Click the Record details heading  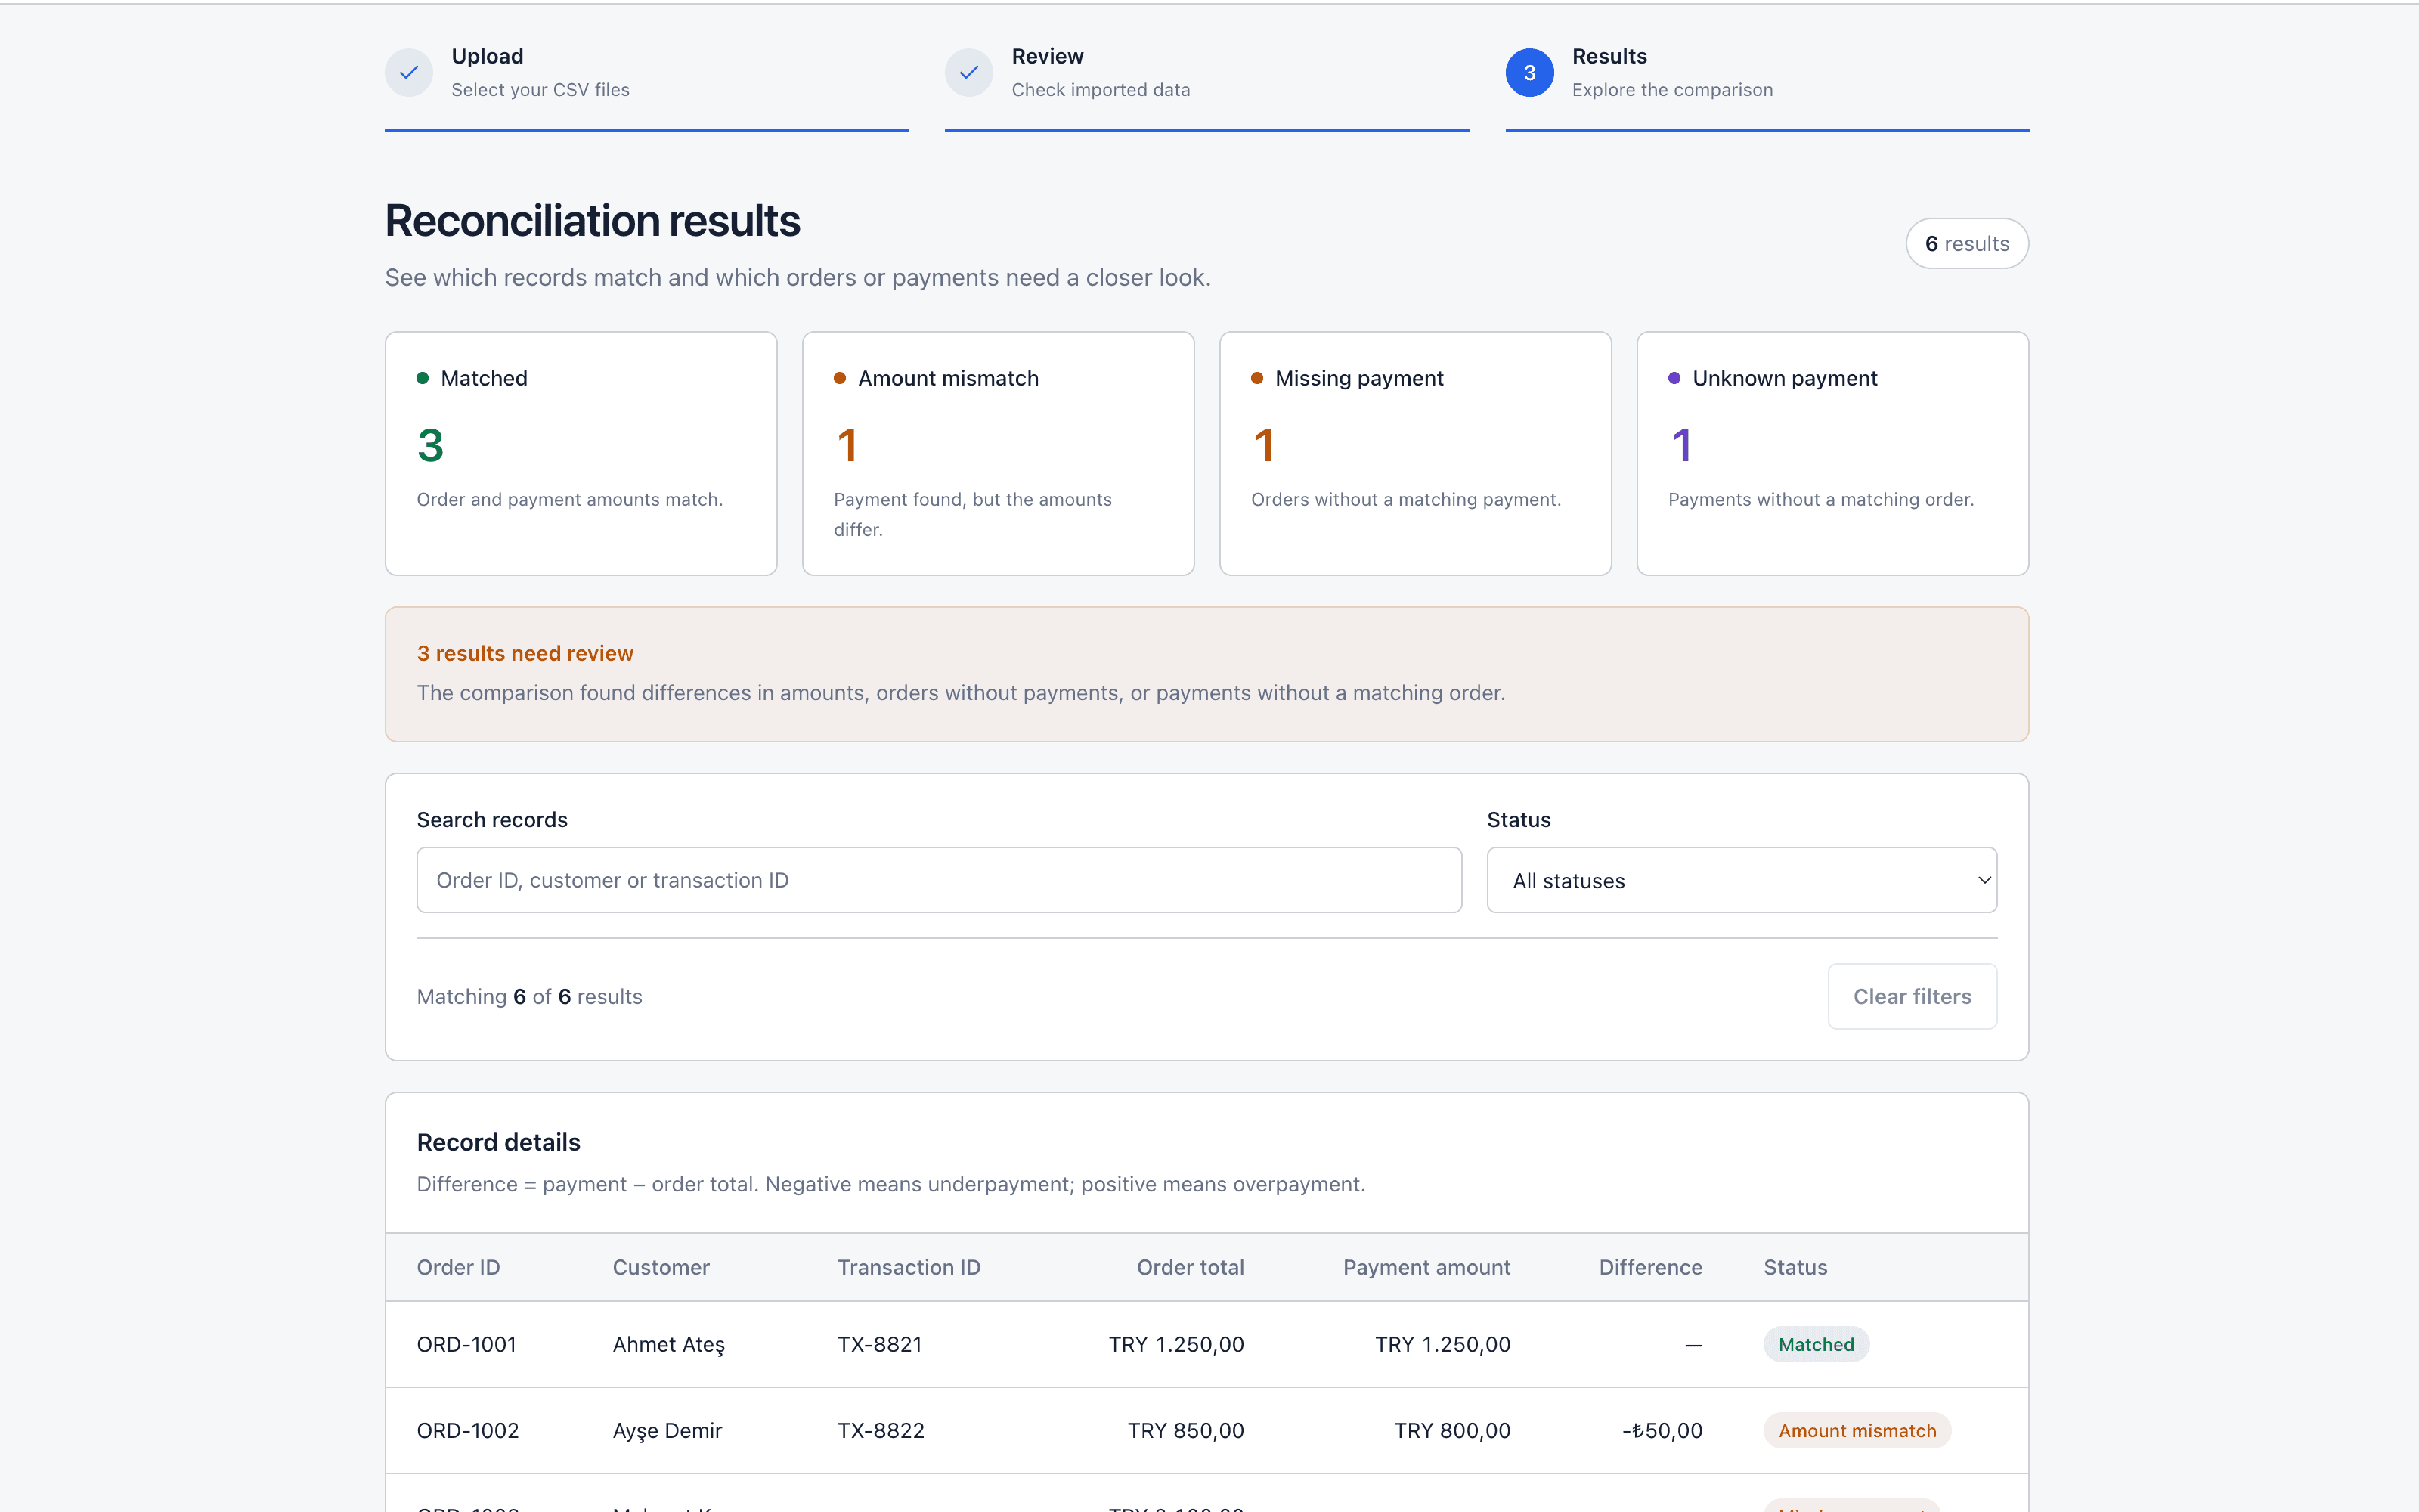tap(498, 1142)
